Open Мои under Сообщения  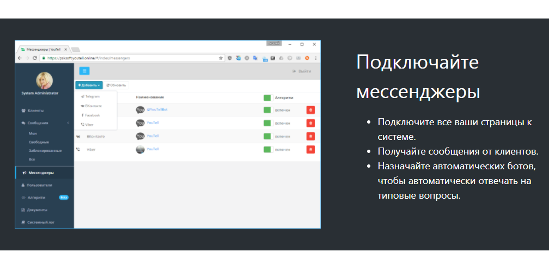click(x=33, y=133)
